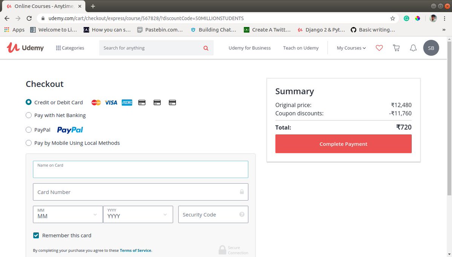Focus the Security Code field
This screenshot has height=257, width=452.
[213, 214]
